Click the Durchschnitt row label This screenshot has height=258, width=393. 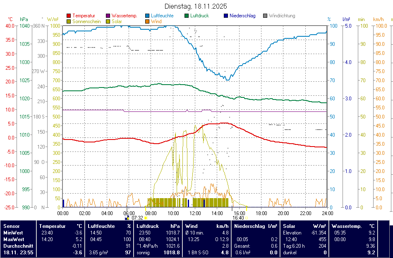[x=17, y=246]
